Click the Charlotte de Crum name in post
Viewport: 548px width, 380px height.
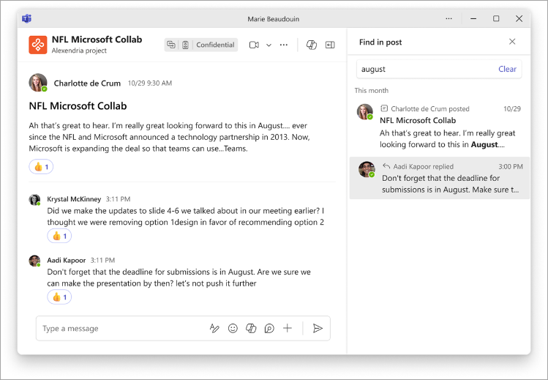(x=87, y=83)
